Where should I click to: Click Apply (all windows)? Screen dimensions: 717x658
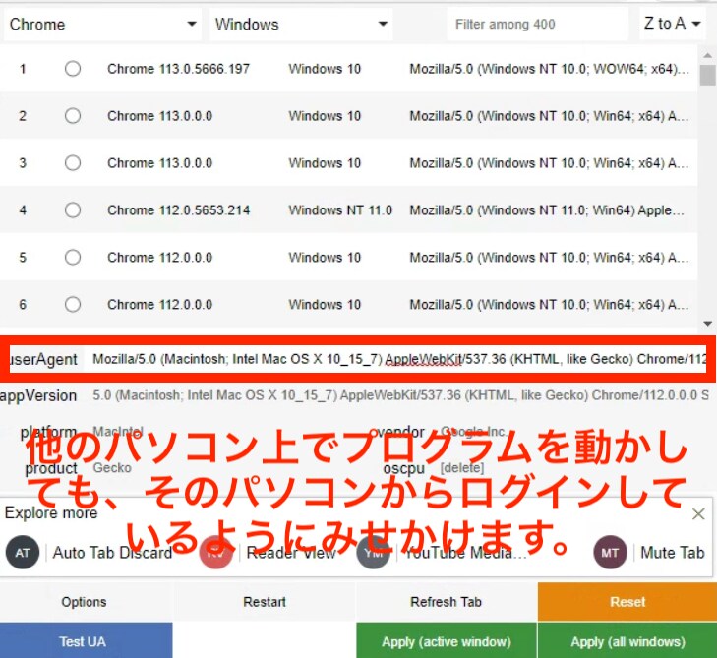coord(627,641)
